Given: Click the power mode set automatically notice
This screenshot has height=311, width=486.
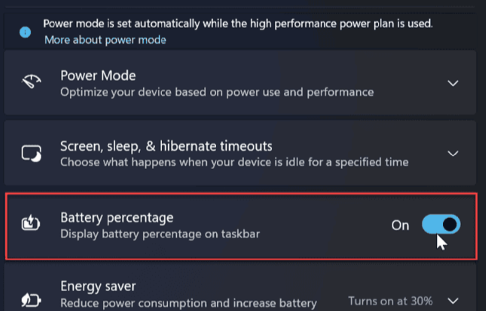Looking at the screenshot, I should (x=238, y=24).
